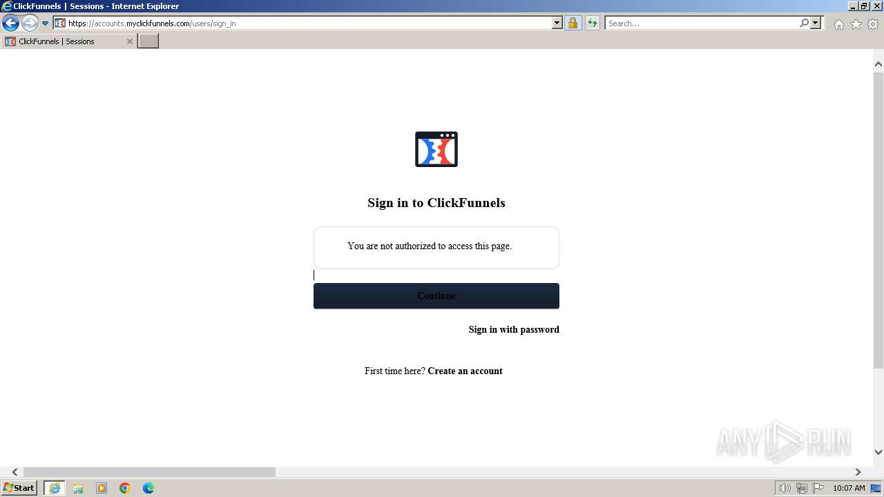This screenshot has width=884, height=497.
Task: Click the horizontal scrollbar left arrow
Action: point(15,472)
